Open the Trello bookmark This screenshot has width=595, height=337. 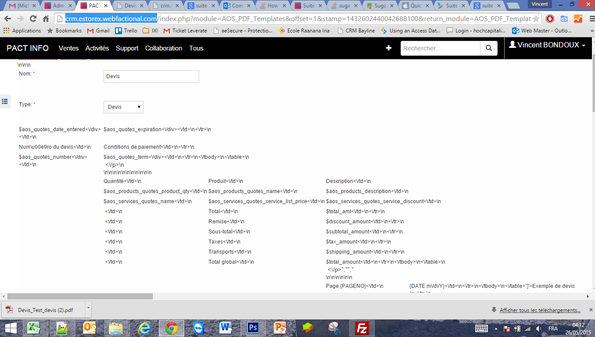click(126, 31)
